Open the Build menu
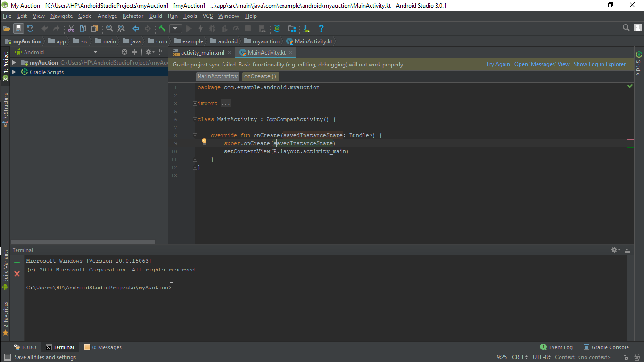 pos(156,16)
